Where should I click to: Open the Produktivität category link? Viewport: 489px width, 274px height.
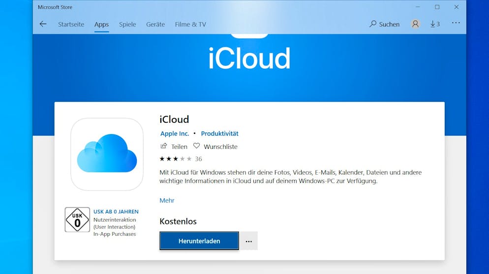click(x=219, y=134)
